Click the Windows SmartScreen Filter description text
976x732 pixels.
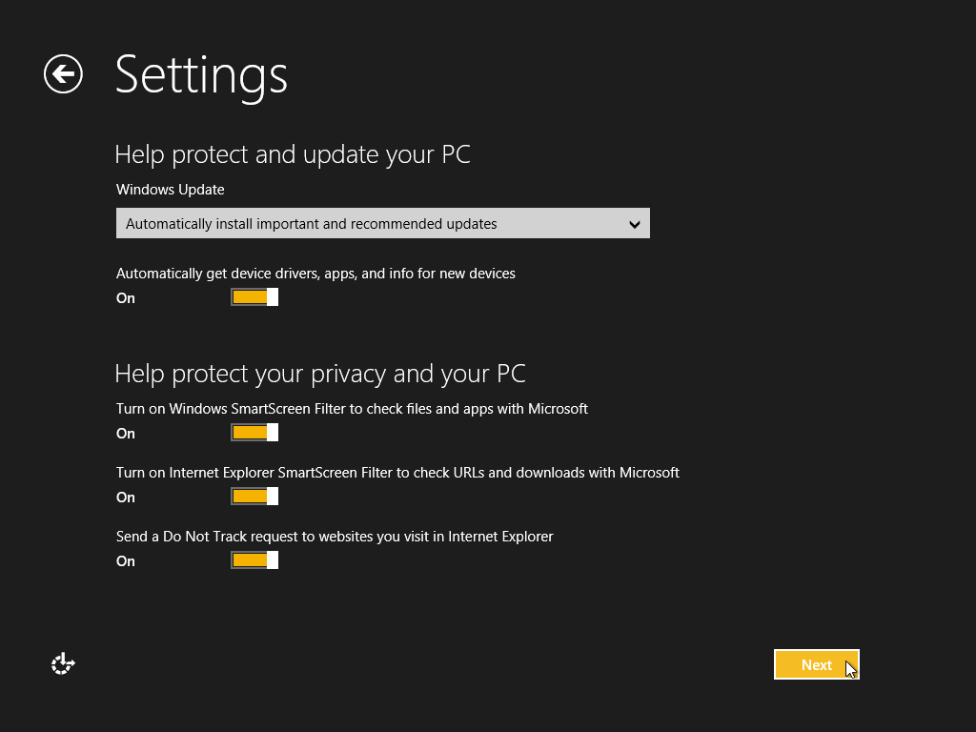pyautogui.click(x=352, y=409)
